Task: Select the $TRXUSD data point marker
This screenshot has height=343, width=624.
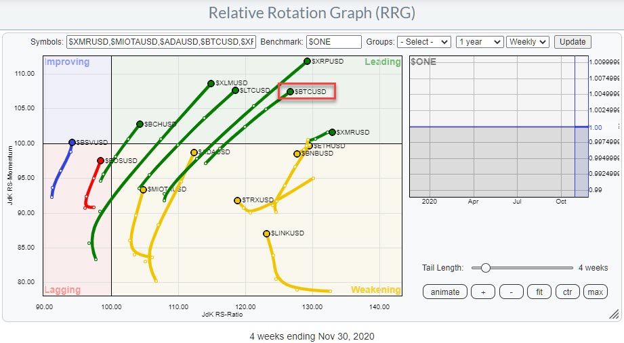Action: point(238,200)
